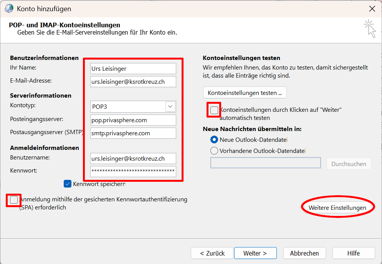
Task: Toggle automatic account test on 'Weiter' checkbox
Action: 214,110
